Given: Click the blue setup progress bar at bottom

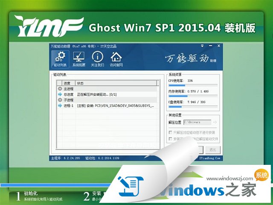Looking at the screenshot, I should (56, 185).
